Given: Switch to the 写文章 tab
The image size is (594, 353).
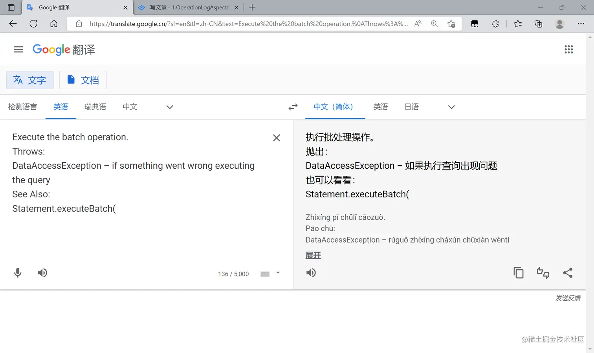Looking at the screenshot, I should click(x=189, y=7).
